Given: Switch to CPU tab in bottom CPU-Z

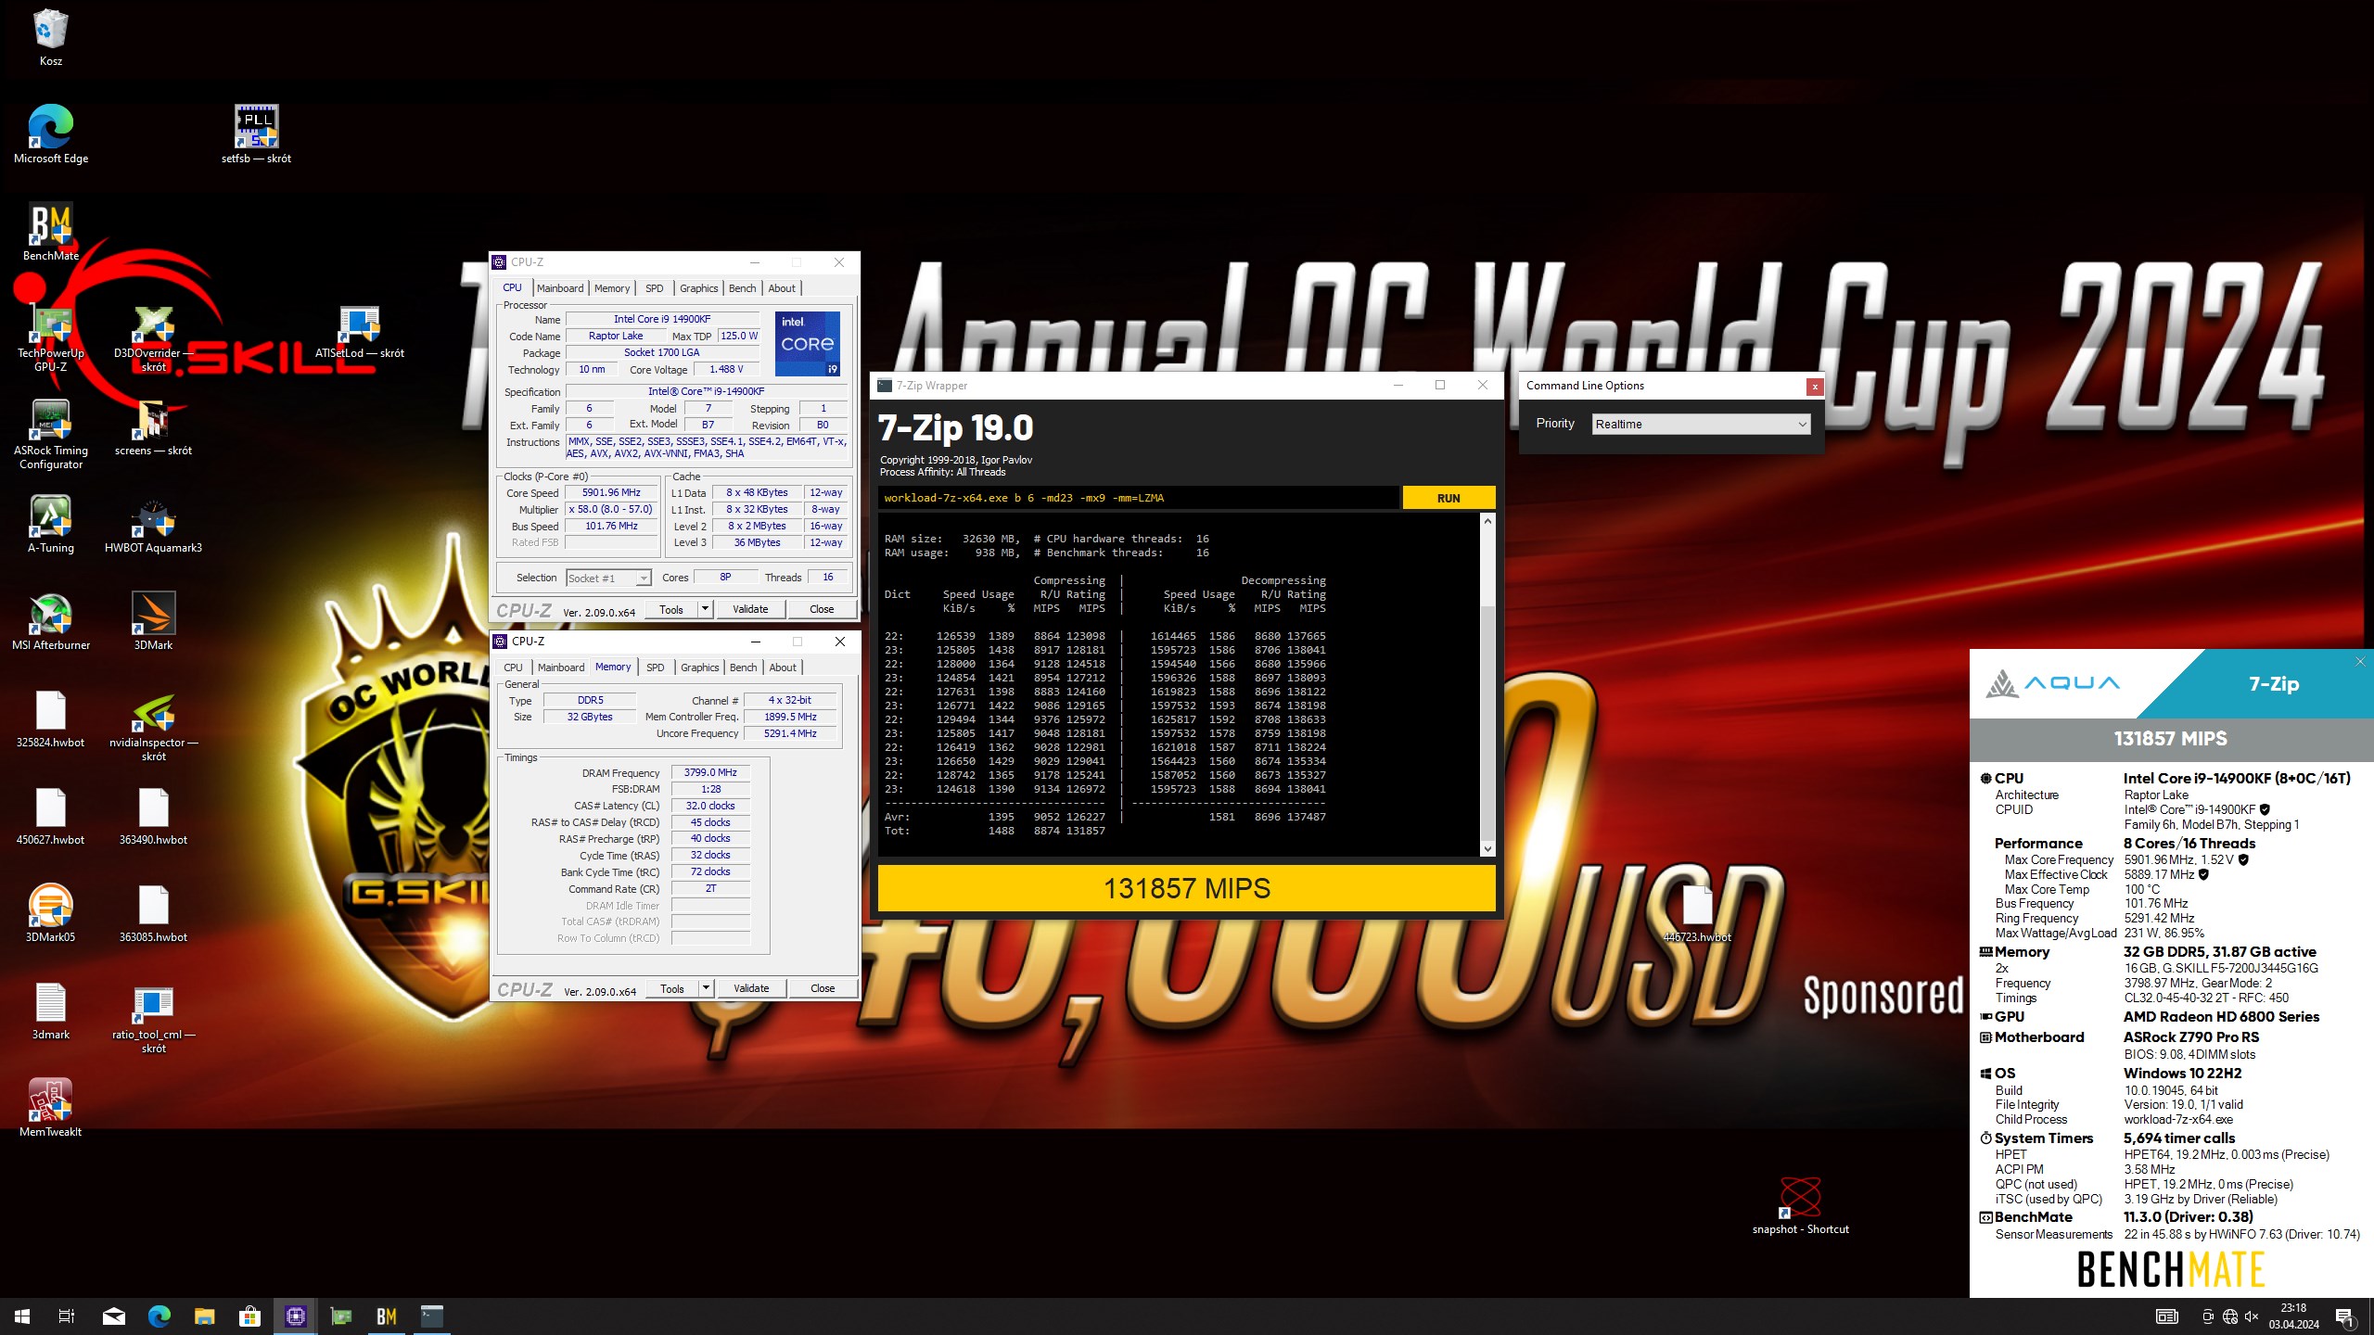Looking at the screenshot, I should click(x=513, y=667).
